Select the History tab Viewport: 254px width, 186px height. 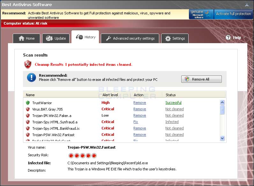[85, 37]
